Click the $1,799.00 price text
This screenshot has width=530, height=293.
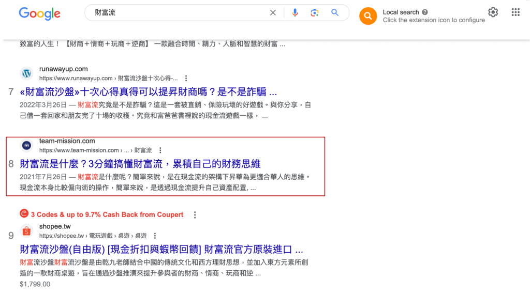pyautogui.click(x=35, y=284)
